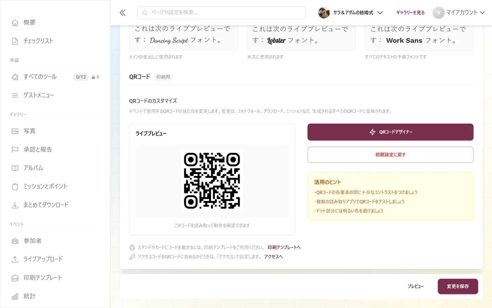Collapse sidebar with double chevron icon

pyautogui.click(x=123, y=13)
